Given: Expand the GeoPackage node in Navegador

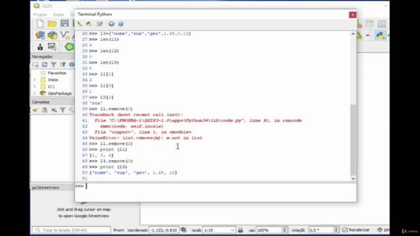Looking at the screenshot, I should pyautogui.click(x=35, y=93).
